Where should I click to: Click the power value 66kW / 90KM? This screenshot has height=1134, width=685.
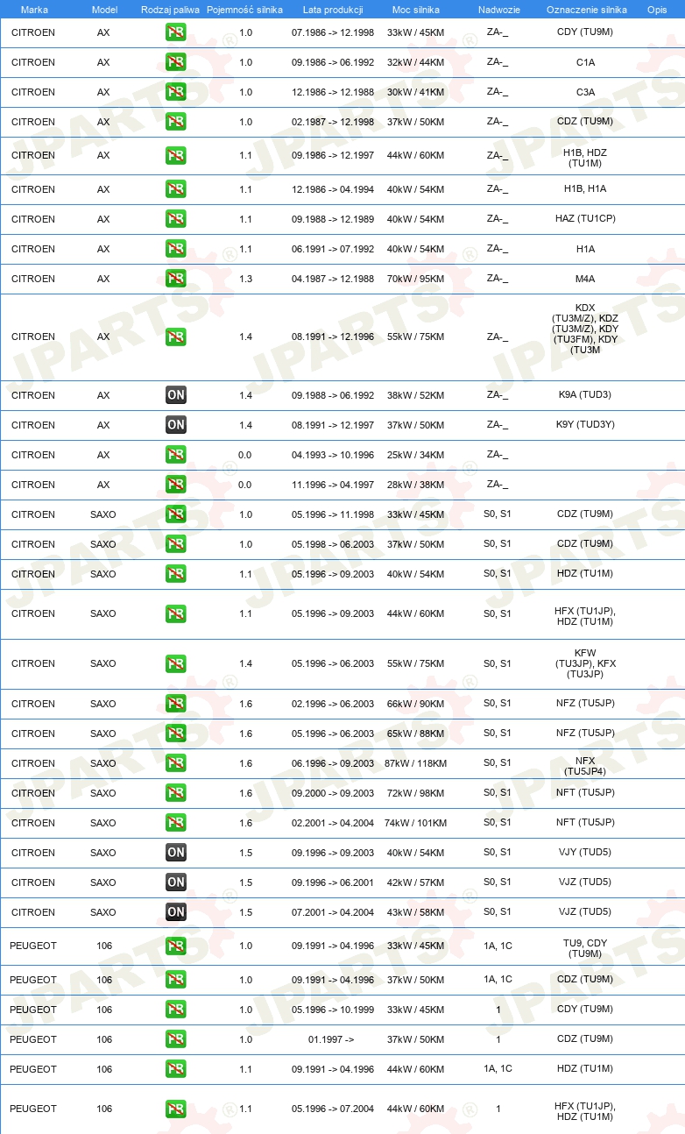(x=416, y=705)
